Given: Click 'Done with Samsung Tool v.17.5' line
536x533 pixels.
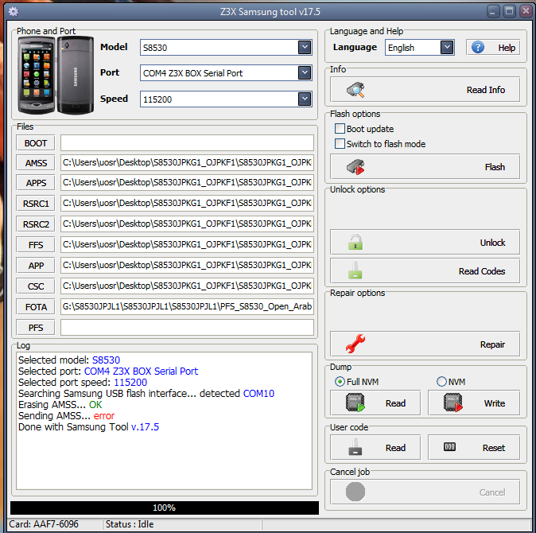Looking at the screenshot, I should pyautogui.click(x=88, y=426).
